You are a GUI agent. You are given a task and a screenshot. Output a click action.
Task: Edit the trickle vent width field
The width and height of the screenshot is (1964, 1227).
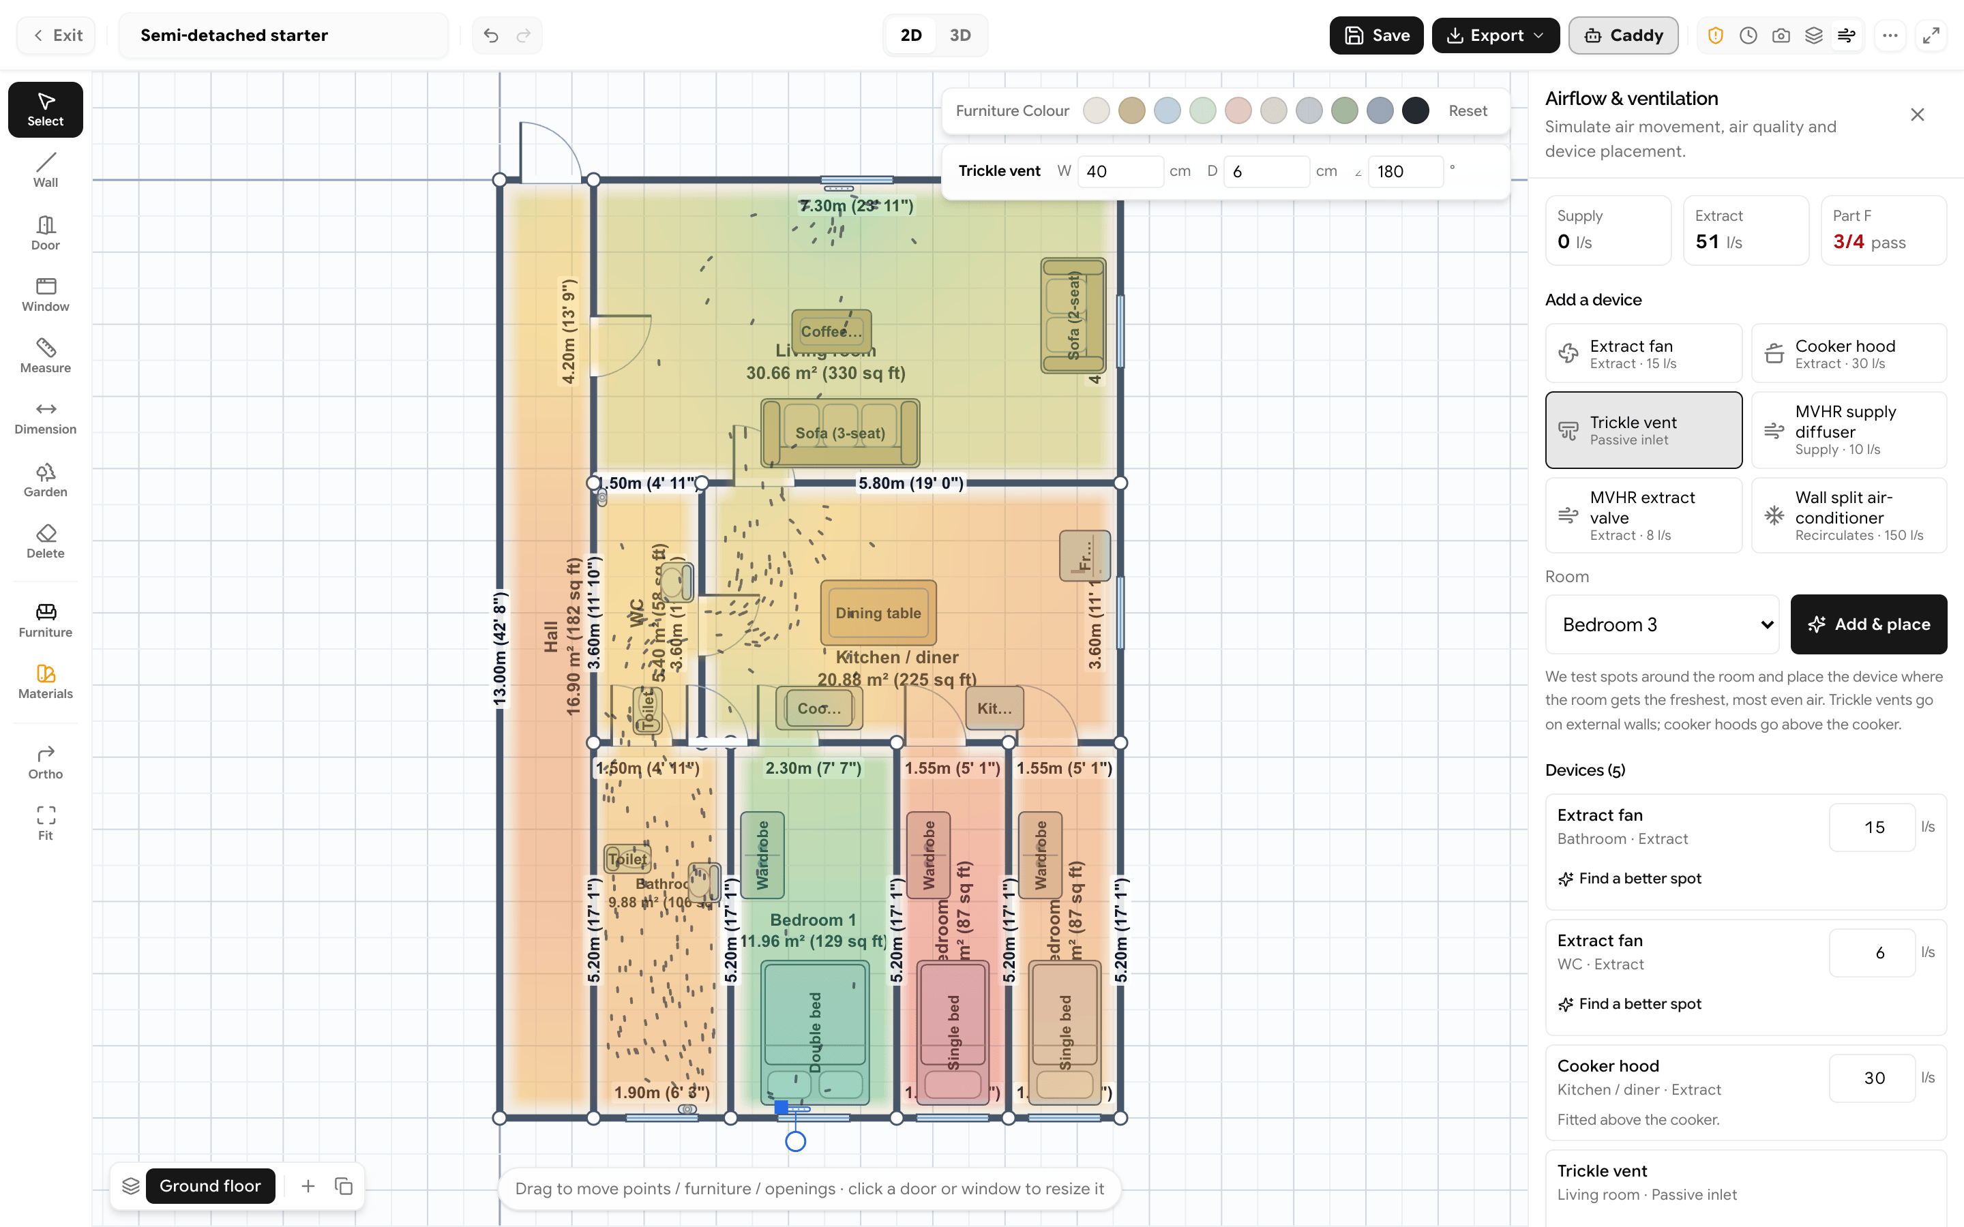[1120, 171]
